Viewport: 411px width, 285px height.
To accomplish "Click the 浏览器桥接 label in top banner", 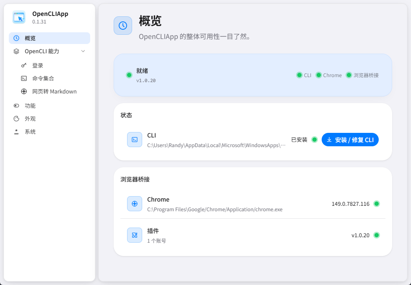I will [366, 75].
